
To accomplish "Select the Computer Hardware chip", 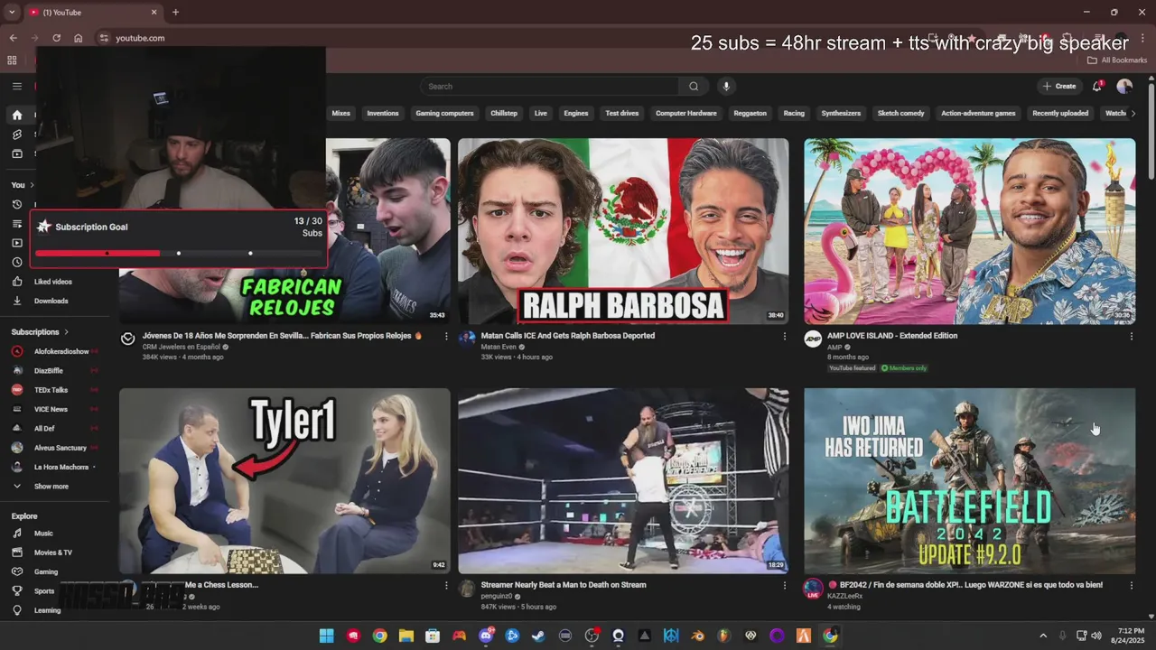I will pyautogui.click(x=686, y=113).
